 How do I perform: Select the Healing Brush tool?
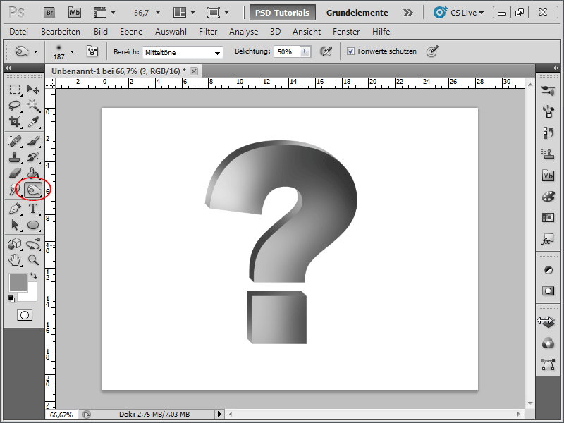[15, 140]
